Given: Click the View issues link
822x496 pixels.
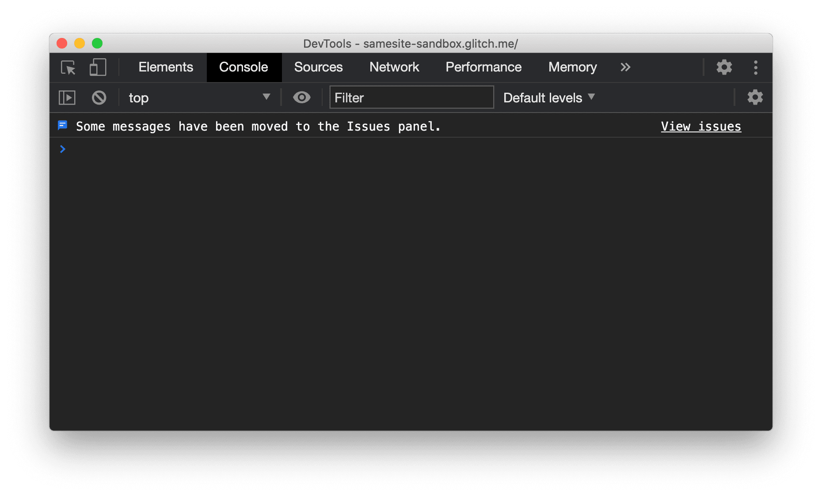Looking at the screenshot, I should coord(700,127).
